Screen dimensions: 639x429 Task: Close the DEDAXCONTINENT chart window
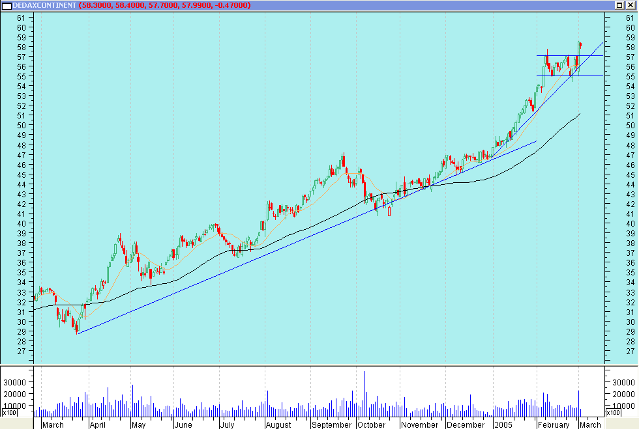tap(630, 5)
